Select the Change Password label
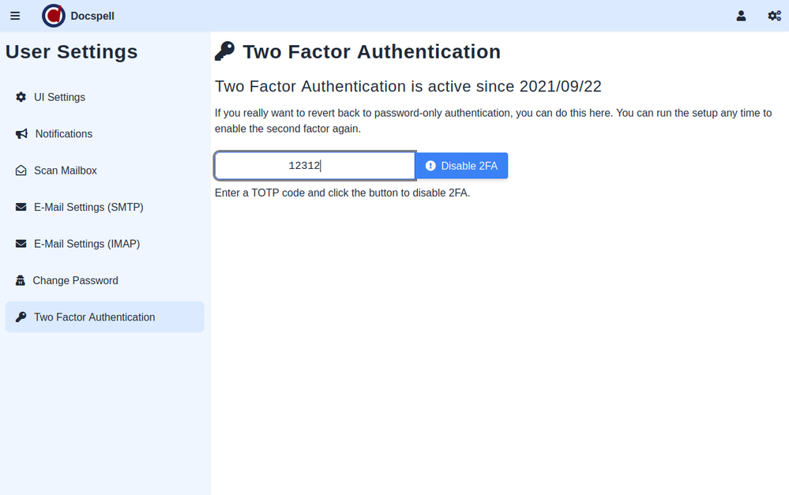 click(75, 280)
